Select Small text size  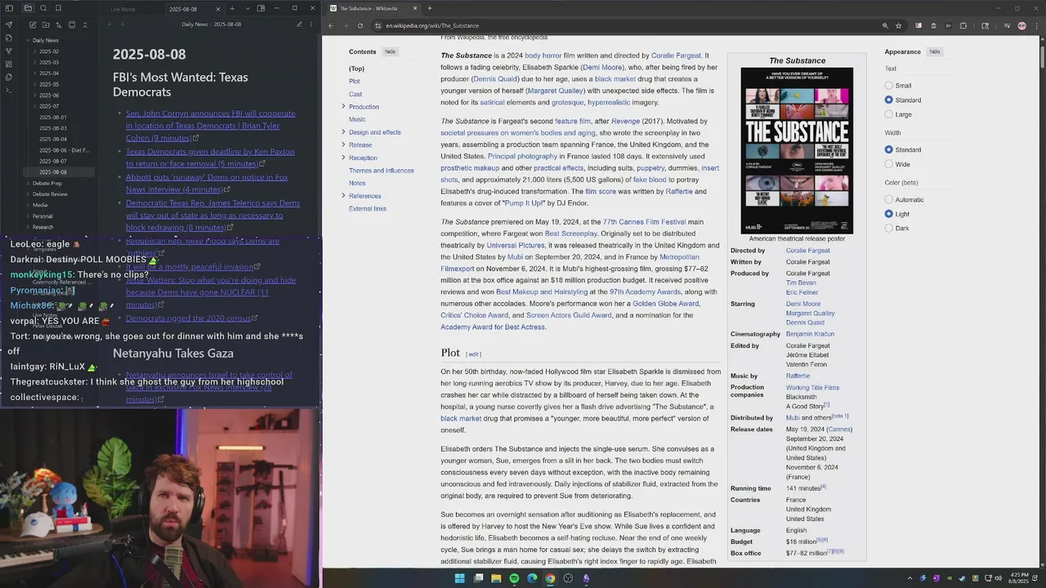coord(889,85)
